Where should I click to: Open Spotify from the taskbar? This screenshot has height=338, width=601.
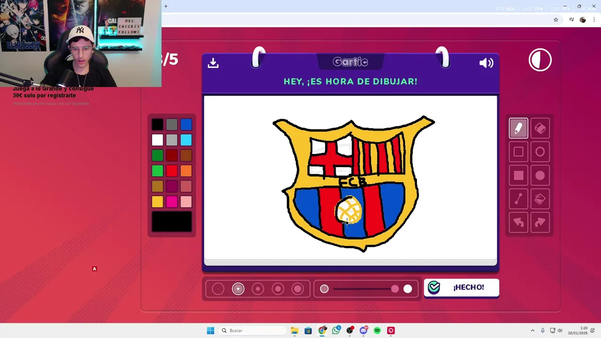pyautogui.click(x=377, y=330)
